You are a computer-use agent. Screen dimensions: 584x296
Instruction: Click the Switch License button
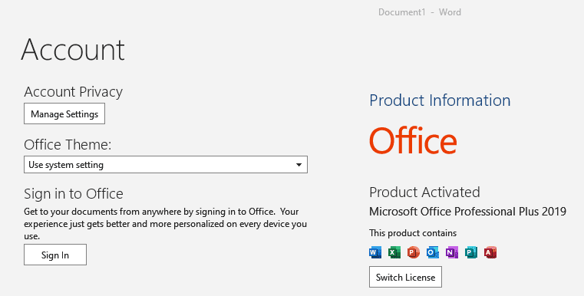click(x=406, y=277)
